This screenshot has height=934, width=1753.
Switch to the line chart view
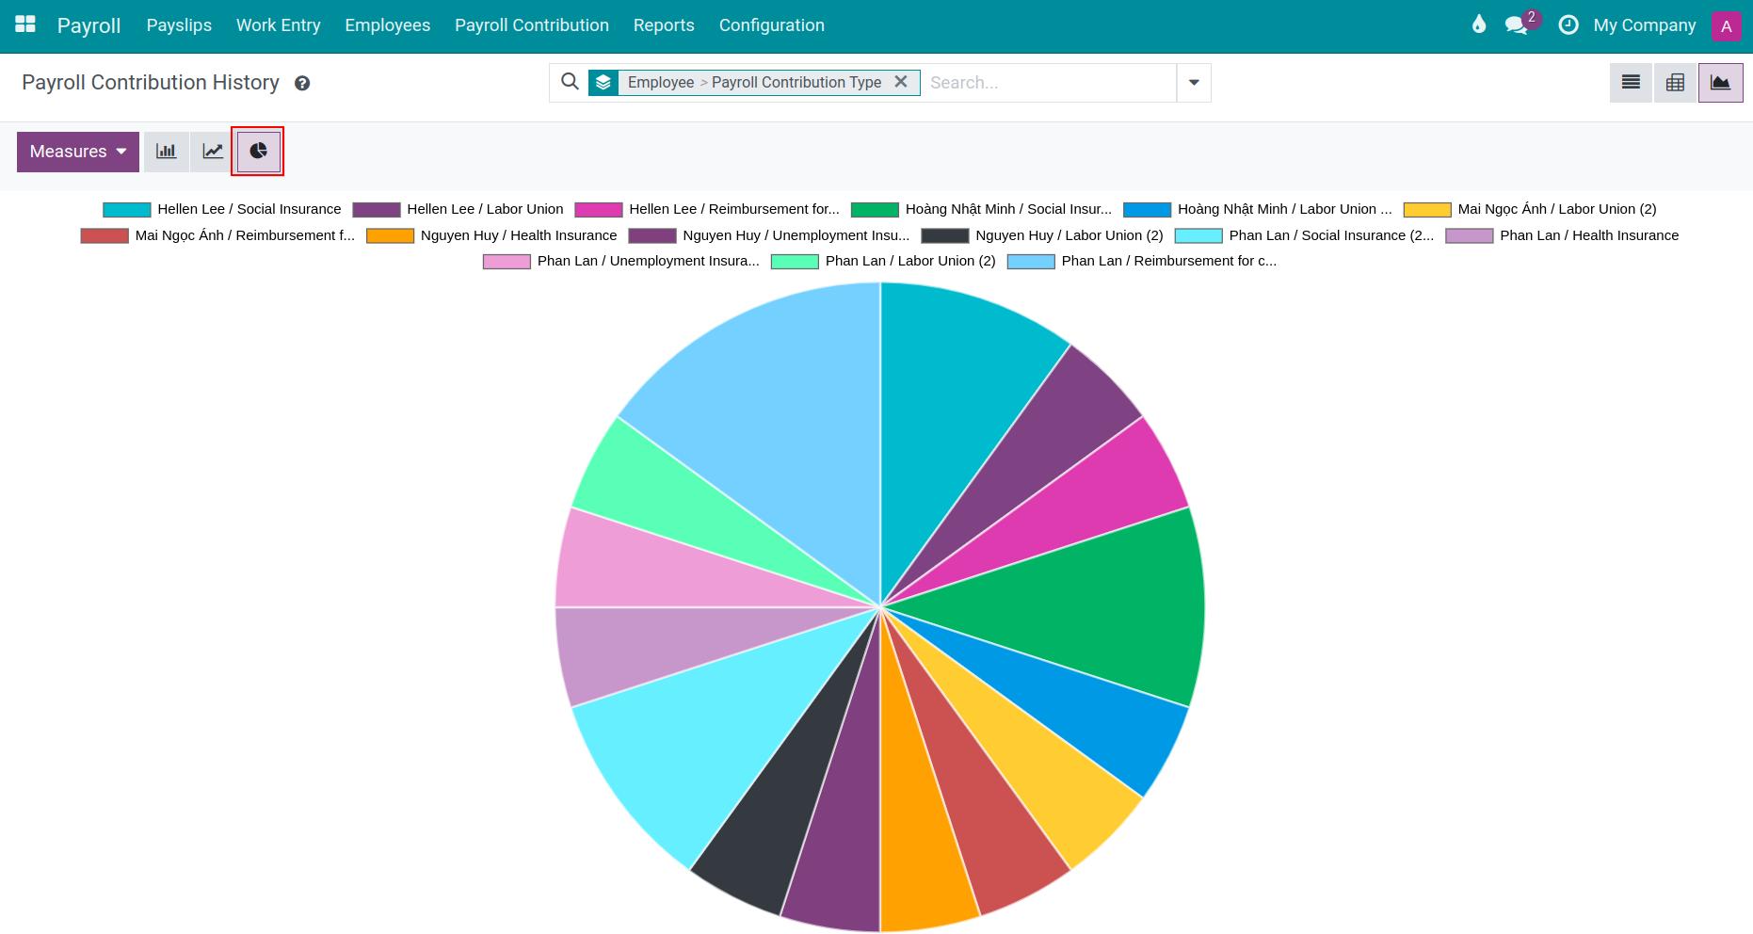pyautogui.click(x=210, y=151)
